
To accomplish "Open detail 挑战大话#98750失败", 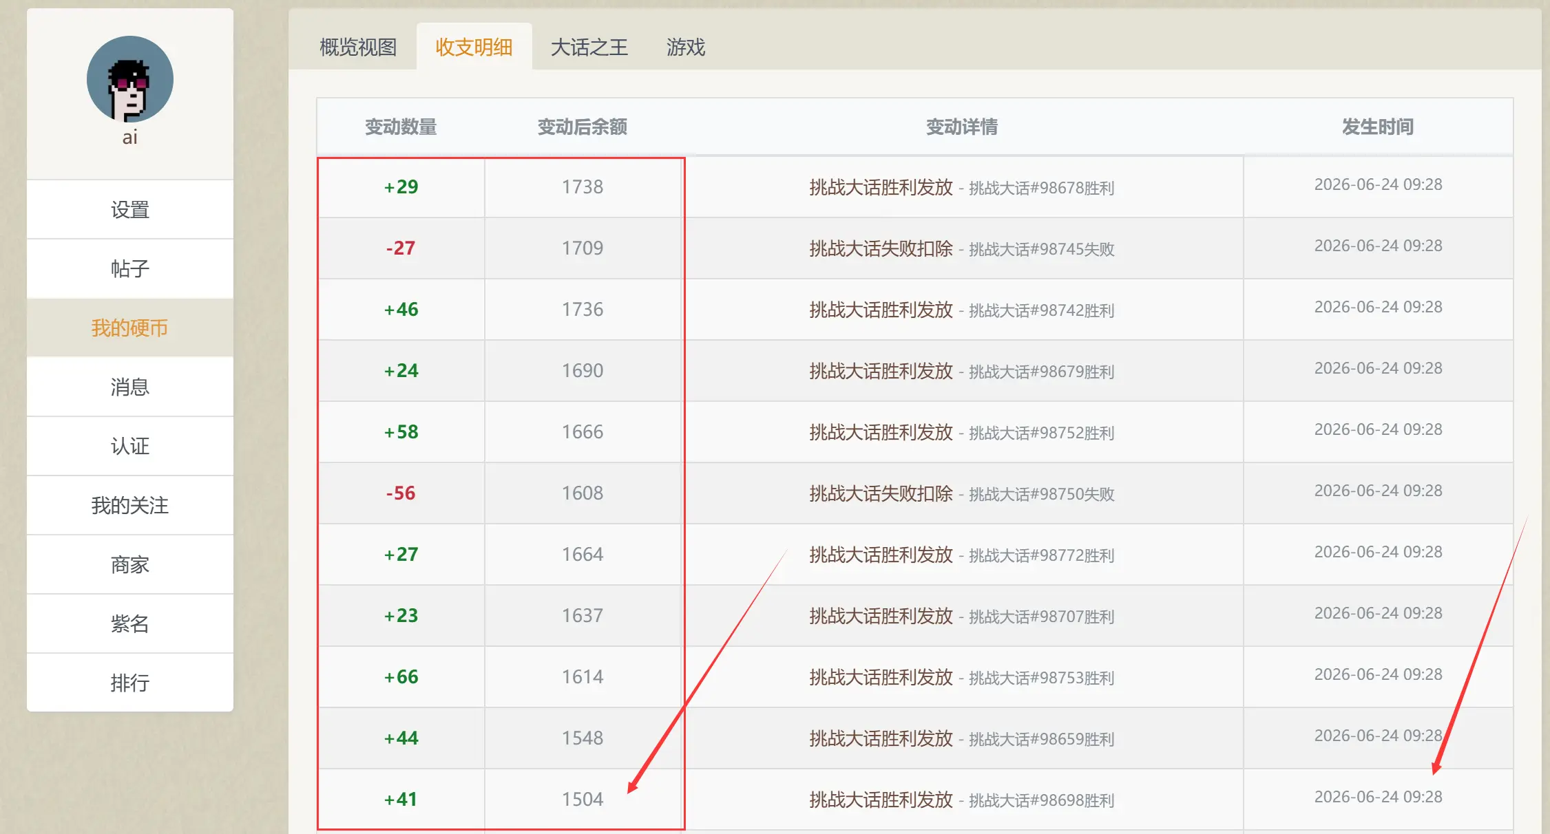I will coord(1042,494).
